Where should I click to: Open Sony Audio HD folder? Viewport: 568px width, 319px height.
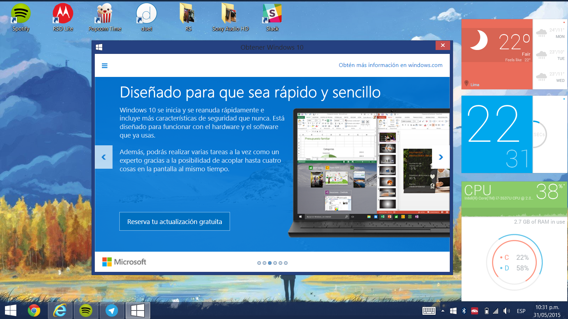pos(230,18)
